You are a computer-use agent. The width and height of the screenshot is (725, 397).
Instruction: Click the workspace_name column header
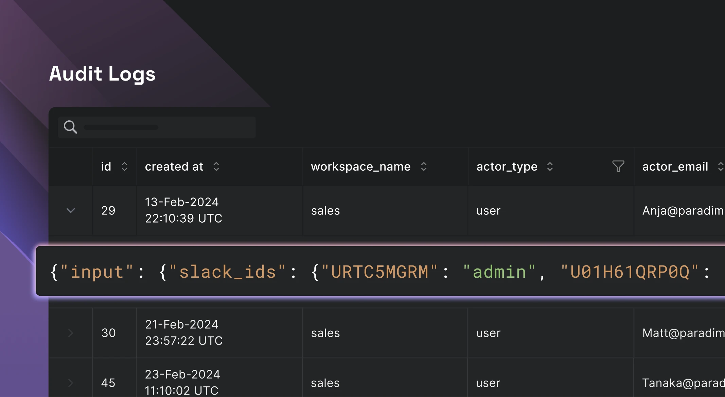pos(360,167)
